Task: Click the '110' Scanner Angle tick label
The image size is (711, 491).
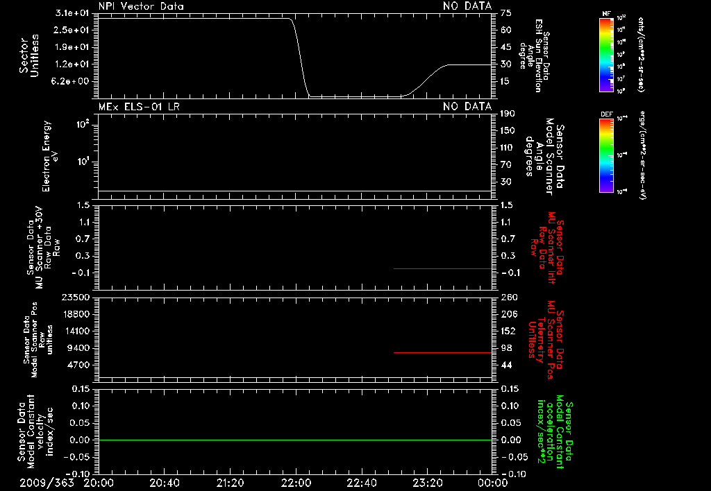Action: [508, 148]
